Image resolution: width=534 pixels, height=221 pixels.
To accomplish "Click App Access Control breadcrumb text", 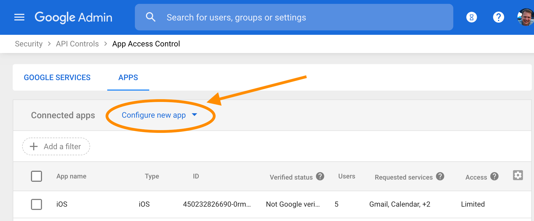I will tap(146, 44).
